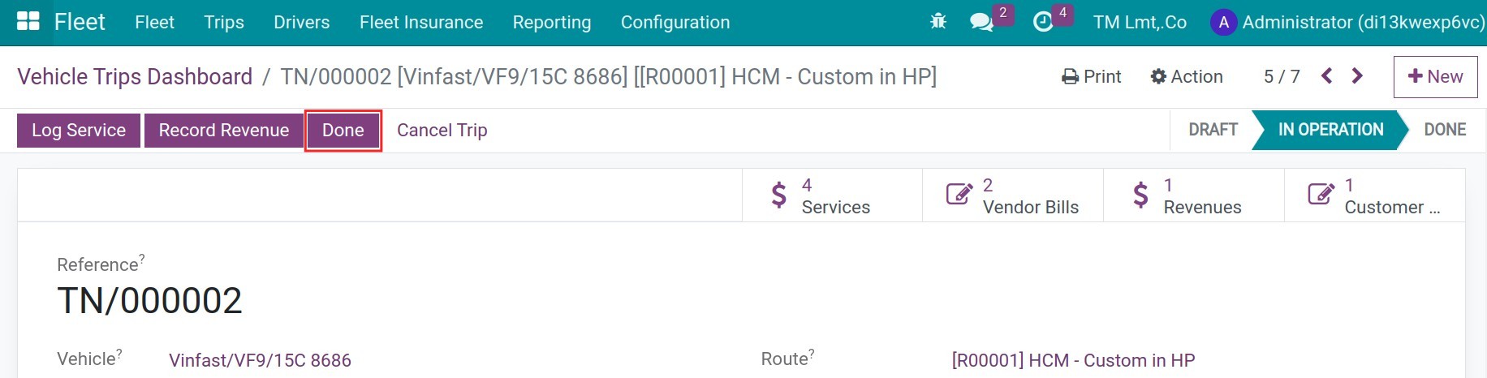
Task: Open the Configuration menu
Action: 675,22
